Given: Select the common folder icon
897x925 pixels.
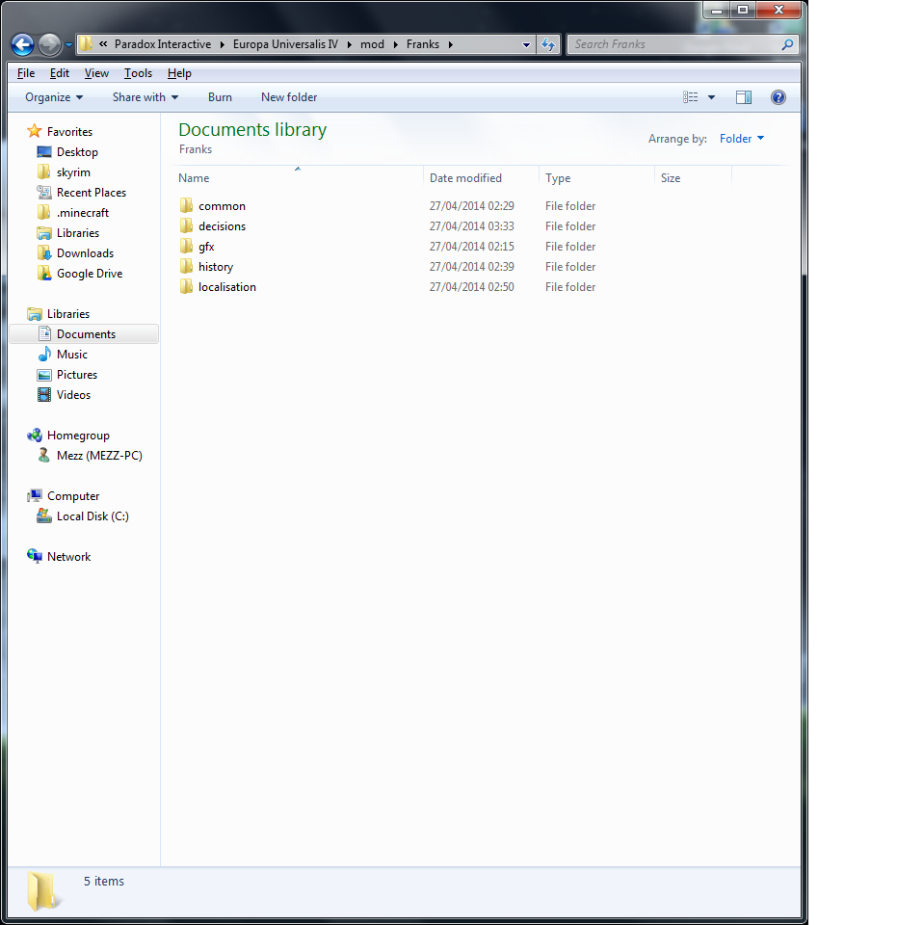Looking at the screenshot, I should tap(186, 205).
